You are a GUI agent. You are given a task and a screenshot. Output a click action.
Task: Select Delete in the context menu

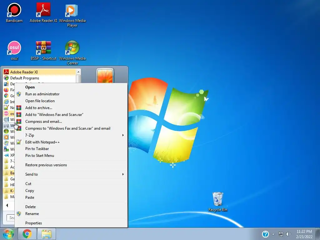coord(71,207)
